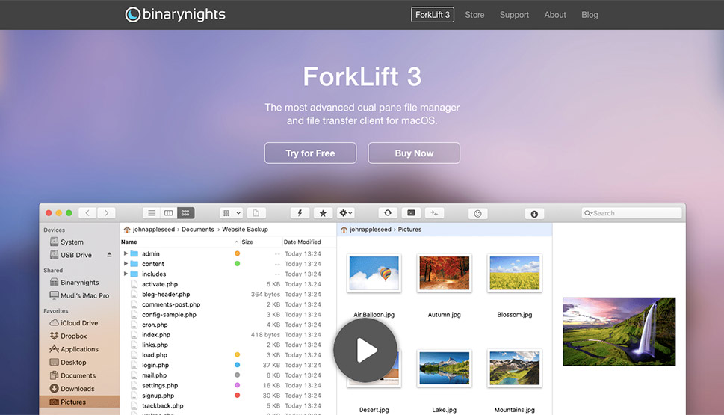Click Documents in left pane breadcrumb
This screenshot has height=415, width=724.
[197, 230]
